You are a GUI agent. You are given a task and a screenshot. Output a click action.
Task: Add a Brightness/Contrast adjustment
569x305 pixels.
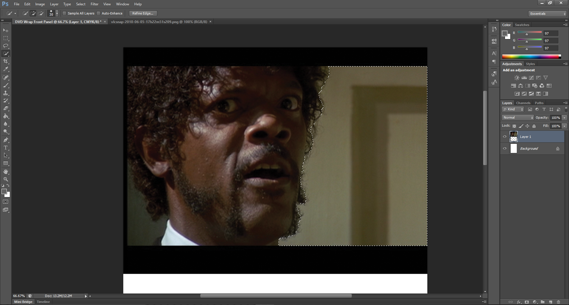coord(517,77)
